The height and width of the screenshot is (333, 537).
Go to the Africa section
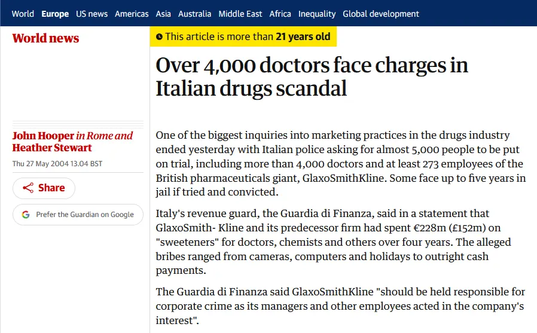click(x=280, y=14)
